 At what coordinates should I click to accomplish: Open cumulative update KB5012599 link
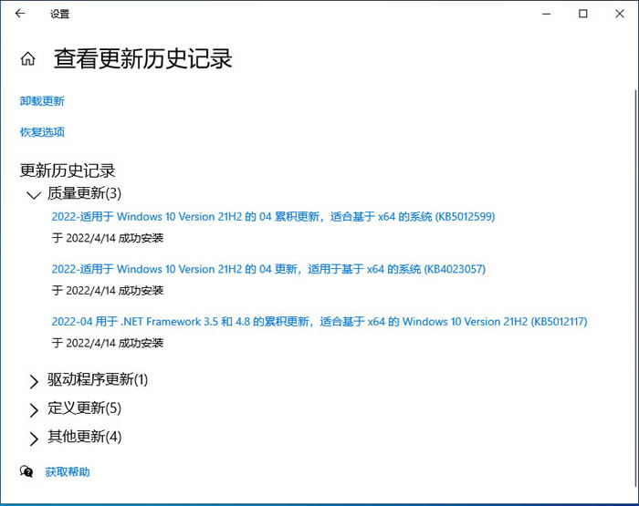click(273, 217)
